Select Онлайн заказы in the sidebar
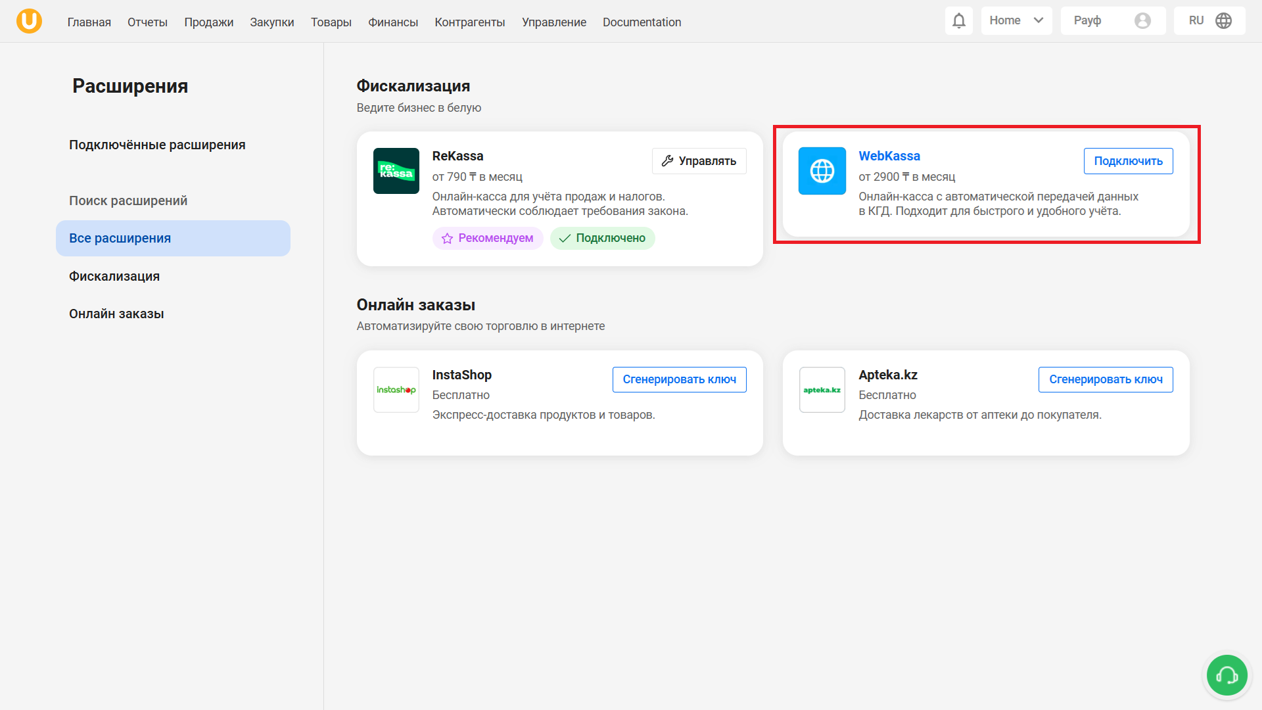1262x710 pixels. 116,314
